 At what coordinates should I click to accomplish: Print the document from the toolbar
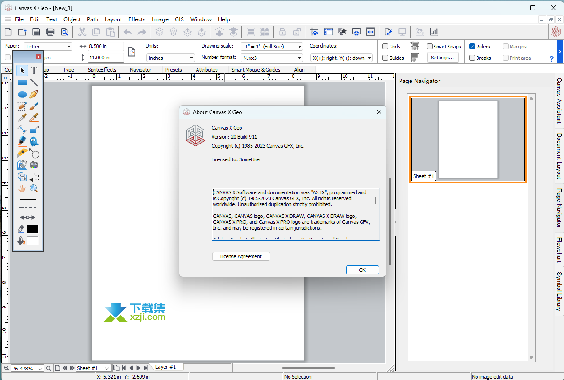[50, 32]
